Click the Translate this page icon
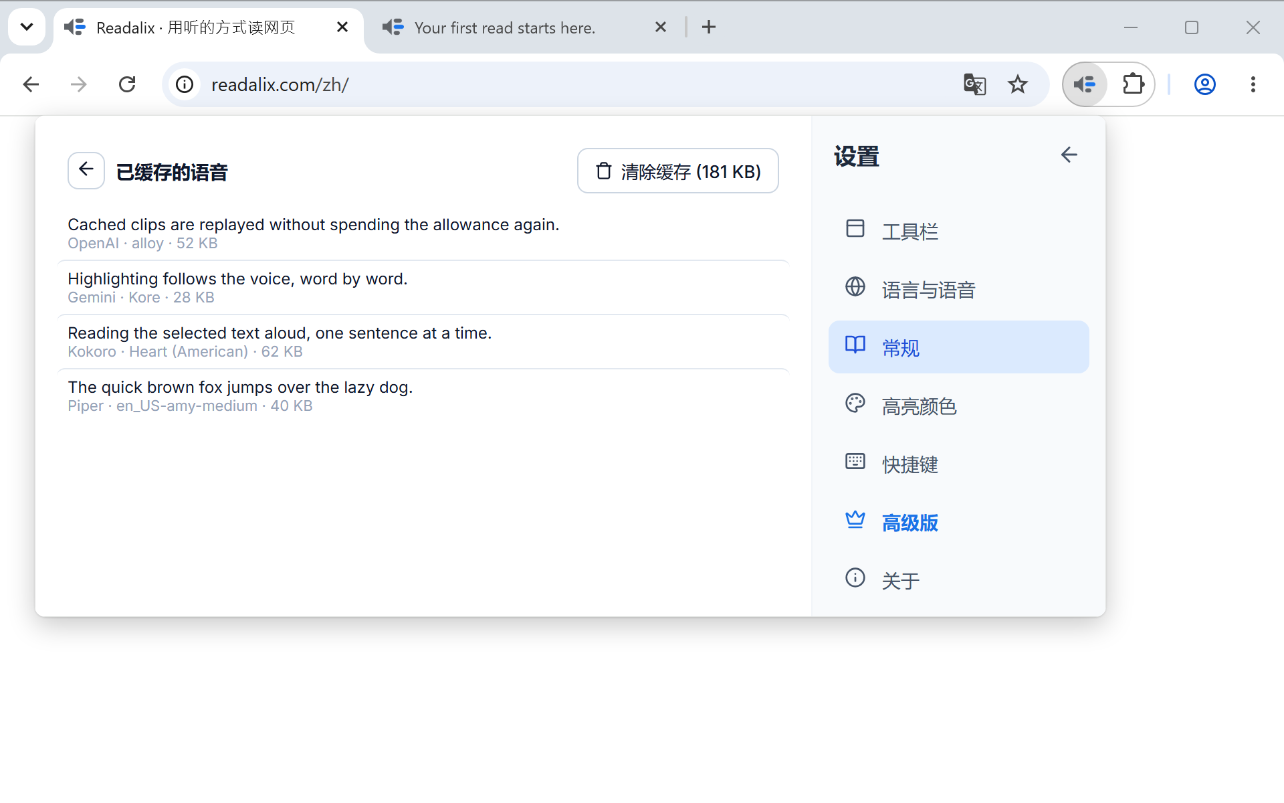1284x803 pixels. 974,84
